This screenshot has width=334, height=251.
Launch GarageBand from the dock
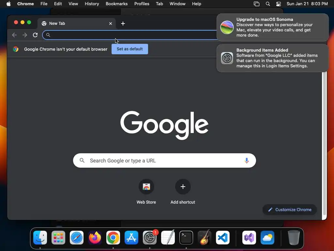click(x=205, y=238)
